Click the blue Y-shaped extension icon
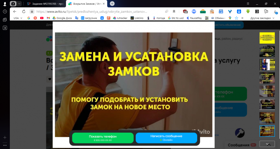The image size is (280, 149). point(230,12)
